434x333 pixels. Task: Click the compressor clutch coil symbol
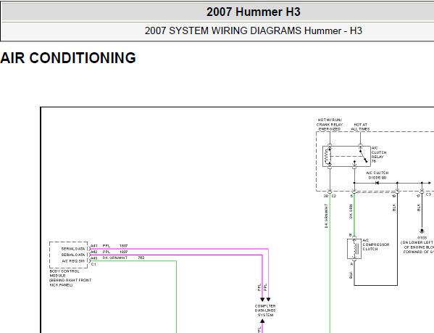tap(354, 249)
